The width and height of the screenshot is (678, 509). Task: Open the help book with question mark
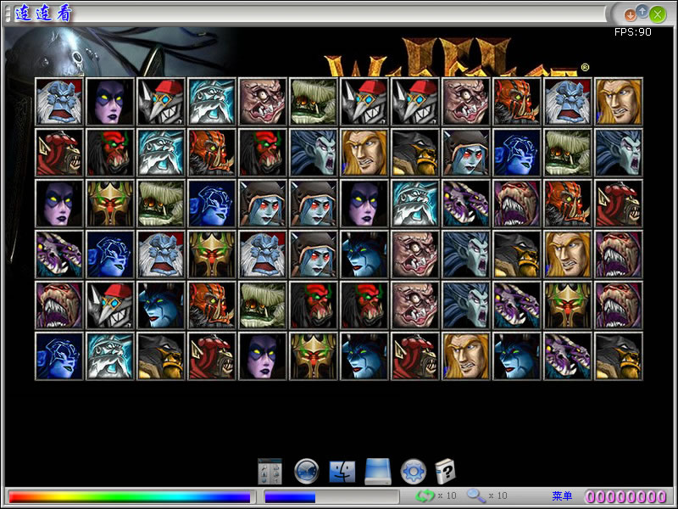pos(445,472)
